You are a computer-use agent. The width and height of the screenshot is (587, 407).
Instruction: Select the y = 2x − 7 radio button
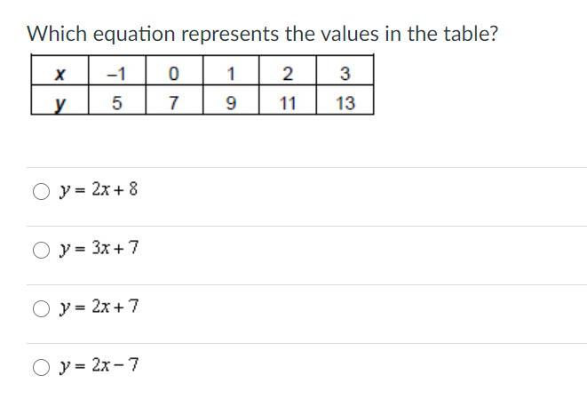coord(41,367)
